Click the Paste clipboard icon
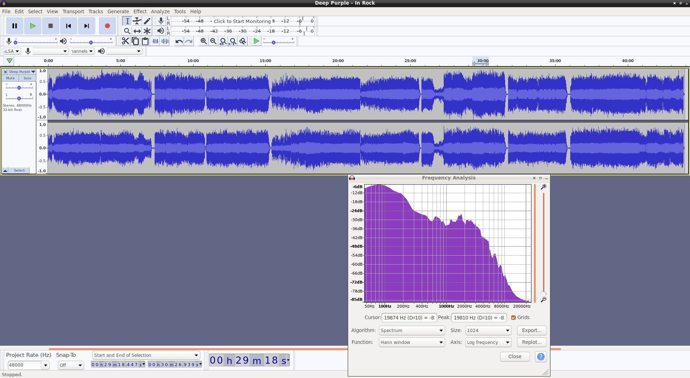The width and height of the screenshot is (690, 378). point(145,41)
